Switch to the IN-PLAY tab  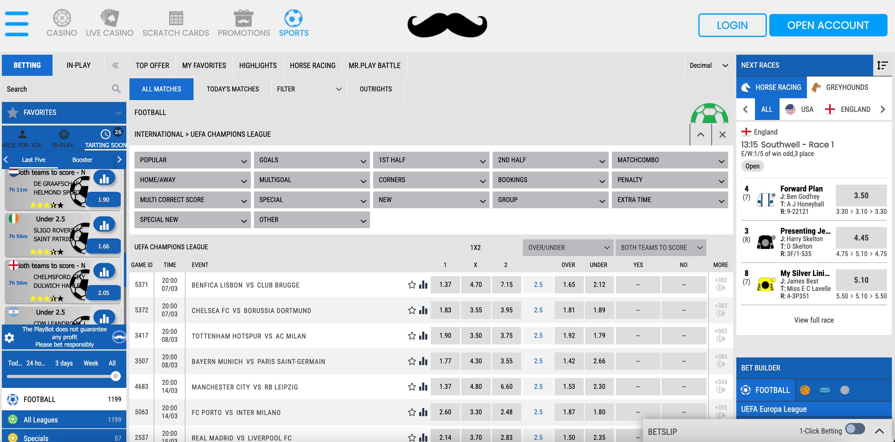coord(78,65)
